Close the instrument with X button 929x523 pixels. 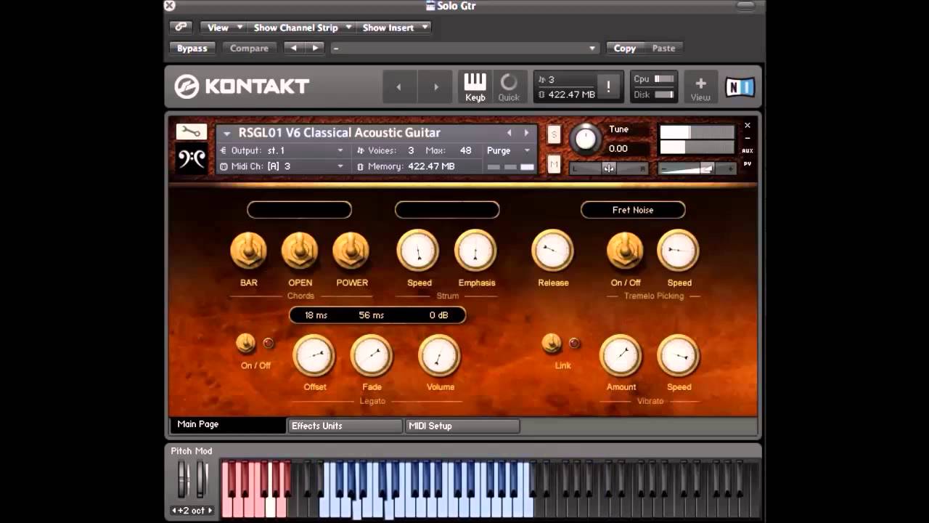pos(748,126)
